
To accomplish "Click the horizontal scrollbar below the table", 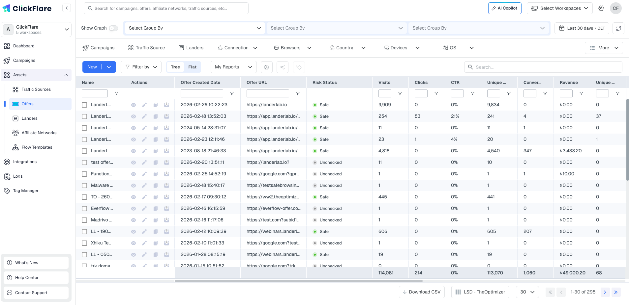I will tap(298, 281).
